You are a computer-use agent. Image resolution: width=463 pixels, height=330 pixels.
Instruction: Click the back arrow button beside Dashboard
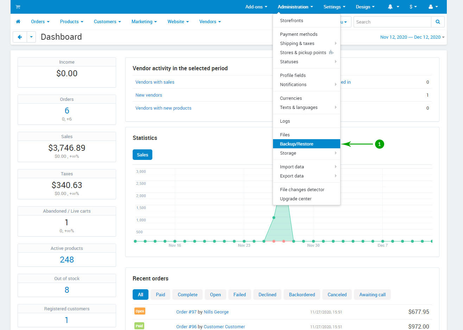(x=20, y=37)
